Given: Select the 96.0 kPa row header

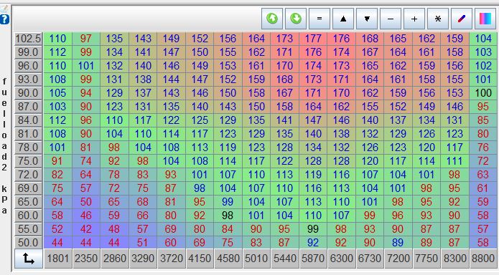Looking at the screenshot, I should [x=28, y=66].
